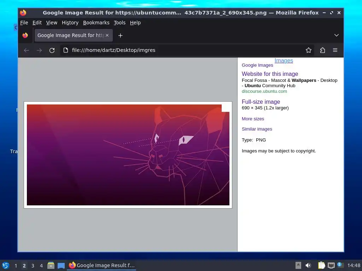Open the Firefox hamburger application menu

(x=335, y=50)
